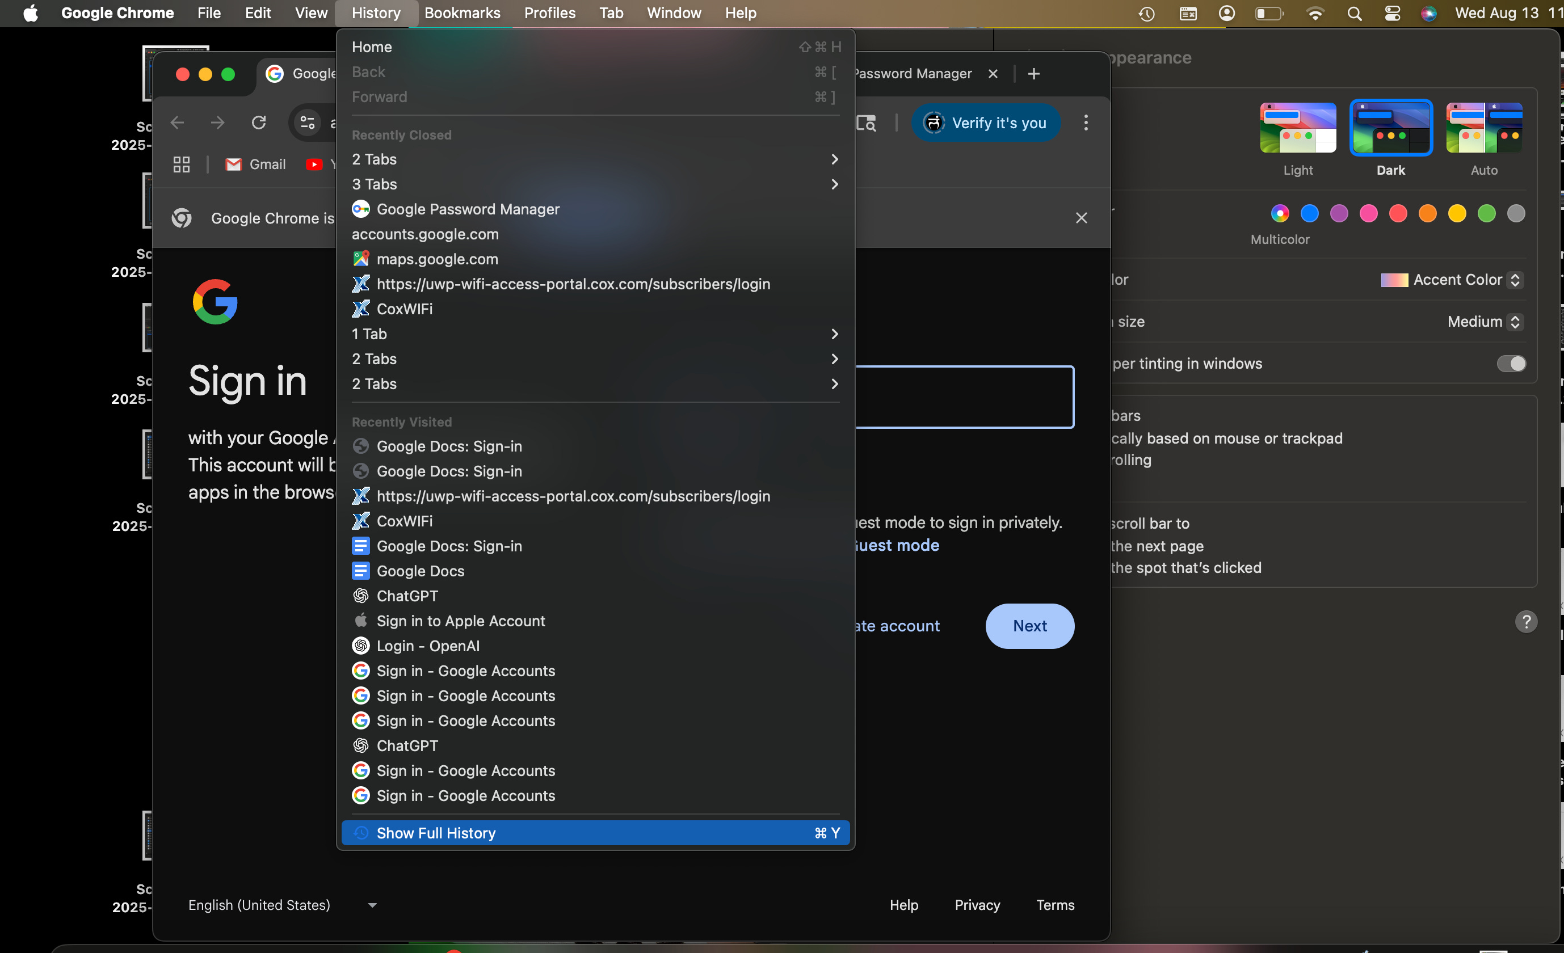Select the Auto appearance mode
Viewport: 1564px width, 953px height.
[x=1483, y=128]
